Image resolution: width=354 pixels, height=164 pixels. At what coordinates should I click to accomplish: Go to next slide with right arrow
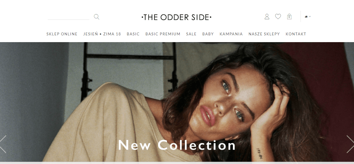pyautogui.click(x=350, y=144)
